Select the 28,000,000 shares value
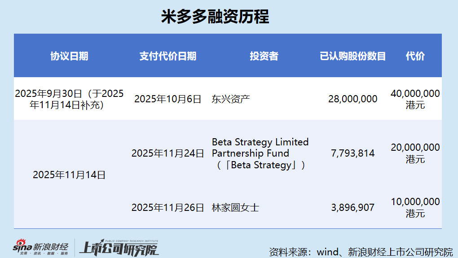 352,99
